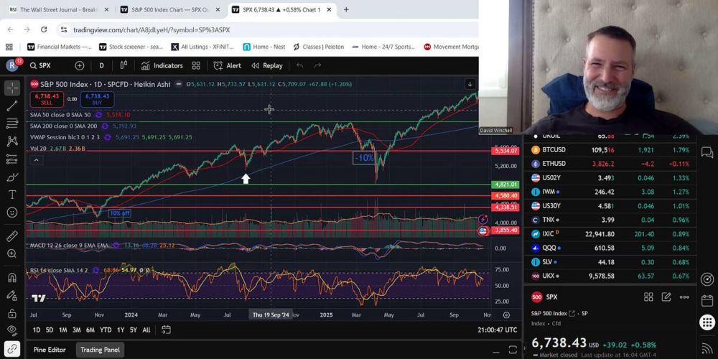The width and height of the screenshot is (718, 359).
Task: Toggle stay in drawing mode
Action: click(x=12, y=296)
